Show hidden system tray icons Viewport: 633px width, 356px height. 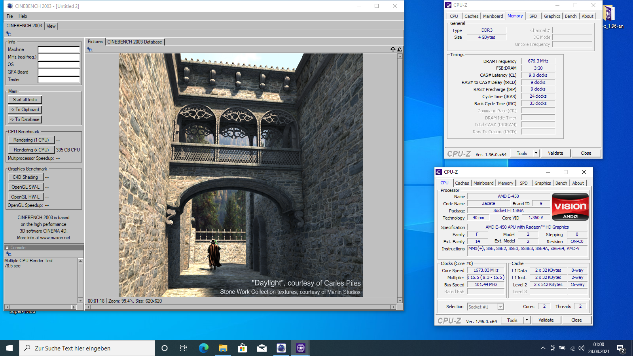point(543,348)
